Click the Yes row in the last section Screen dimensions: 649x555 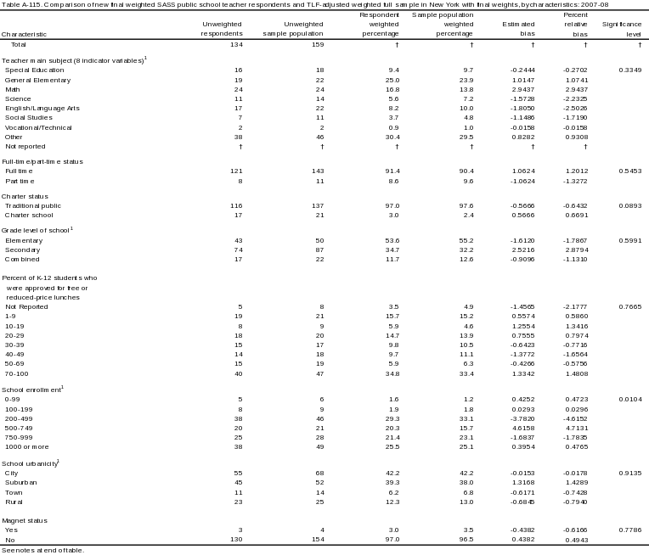point(13,530)
